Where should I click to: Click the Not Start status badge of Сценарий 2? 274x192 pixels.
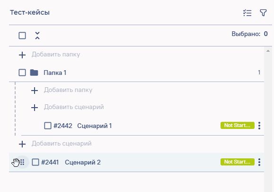pyautogui.click(x=237, y=162)
